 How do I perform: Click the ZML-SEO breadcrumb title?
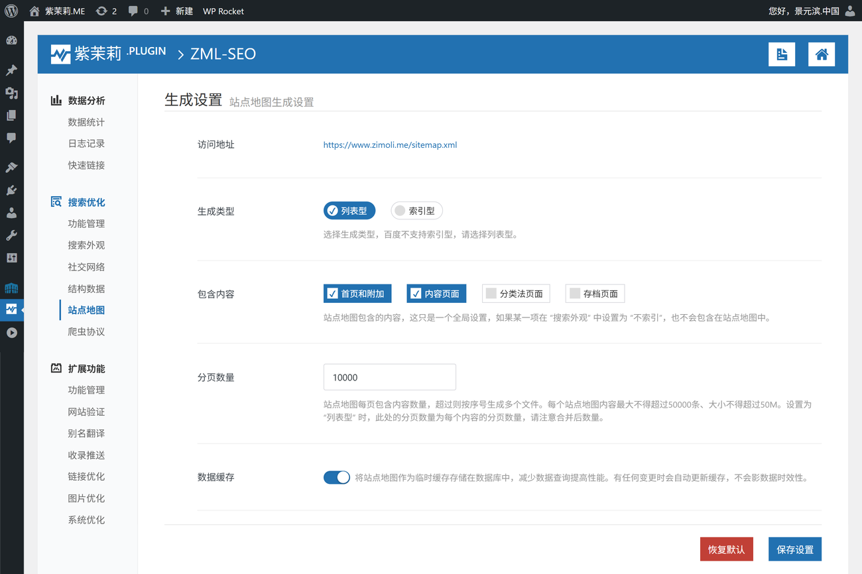(x=223, y=54)
